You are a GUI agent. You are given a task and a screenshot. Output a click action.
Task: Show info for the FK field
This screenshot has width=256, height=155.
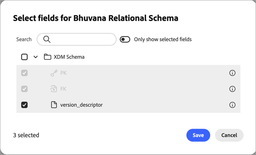(x=232, y=89)
